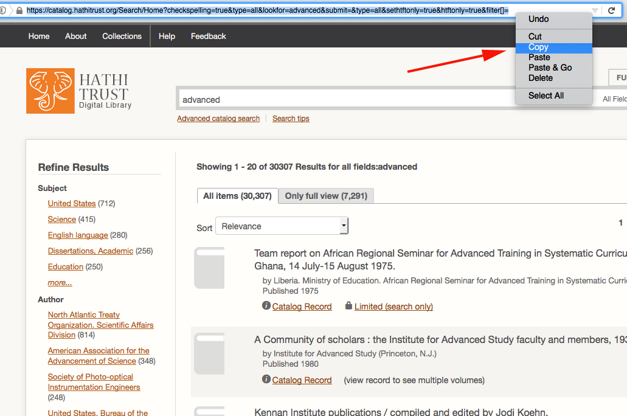Filter by subject English language
Viewport: 627px width, 416px height.
(78, 235)
